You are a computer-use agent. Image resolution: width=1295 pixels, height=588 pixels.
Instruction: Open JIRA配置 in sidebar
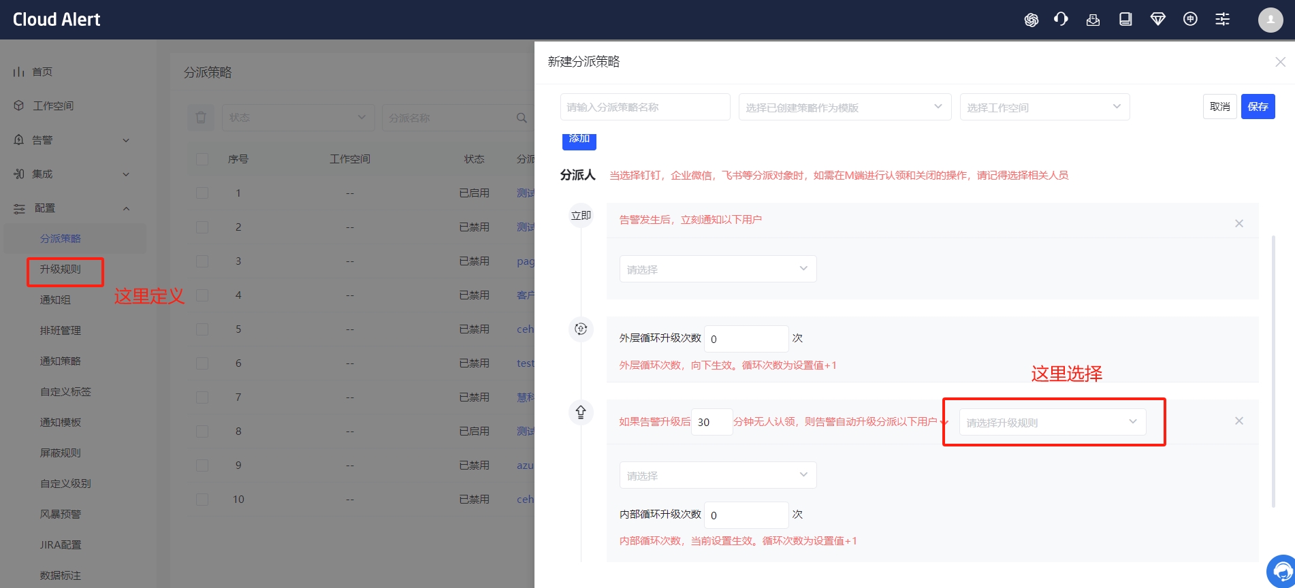click(60, 544)
